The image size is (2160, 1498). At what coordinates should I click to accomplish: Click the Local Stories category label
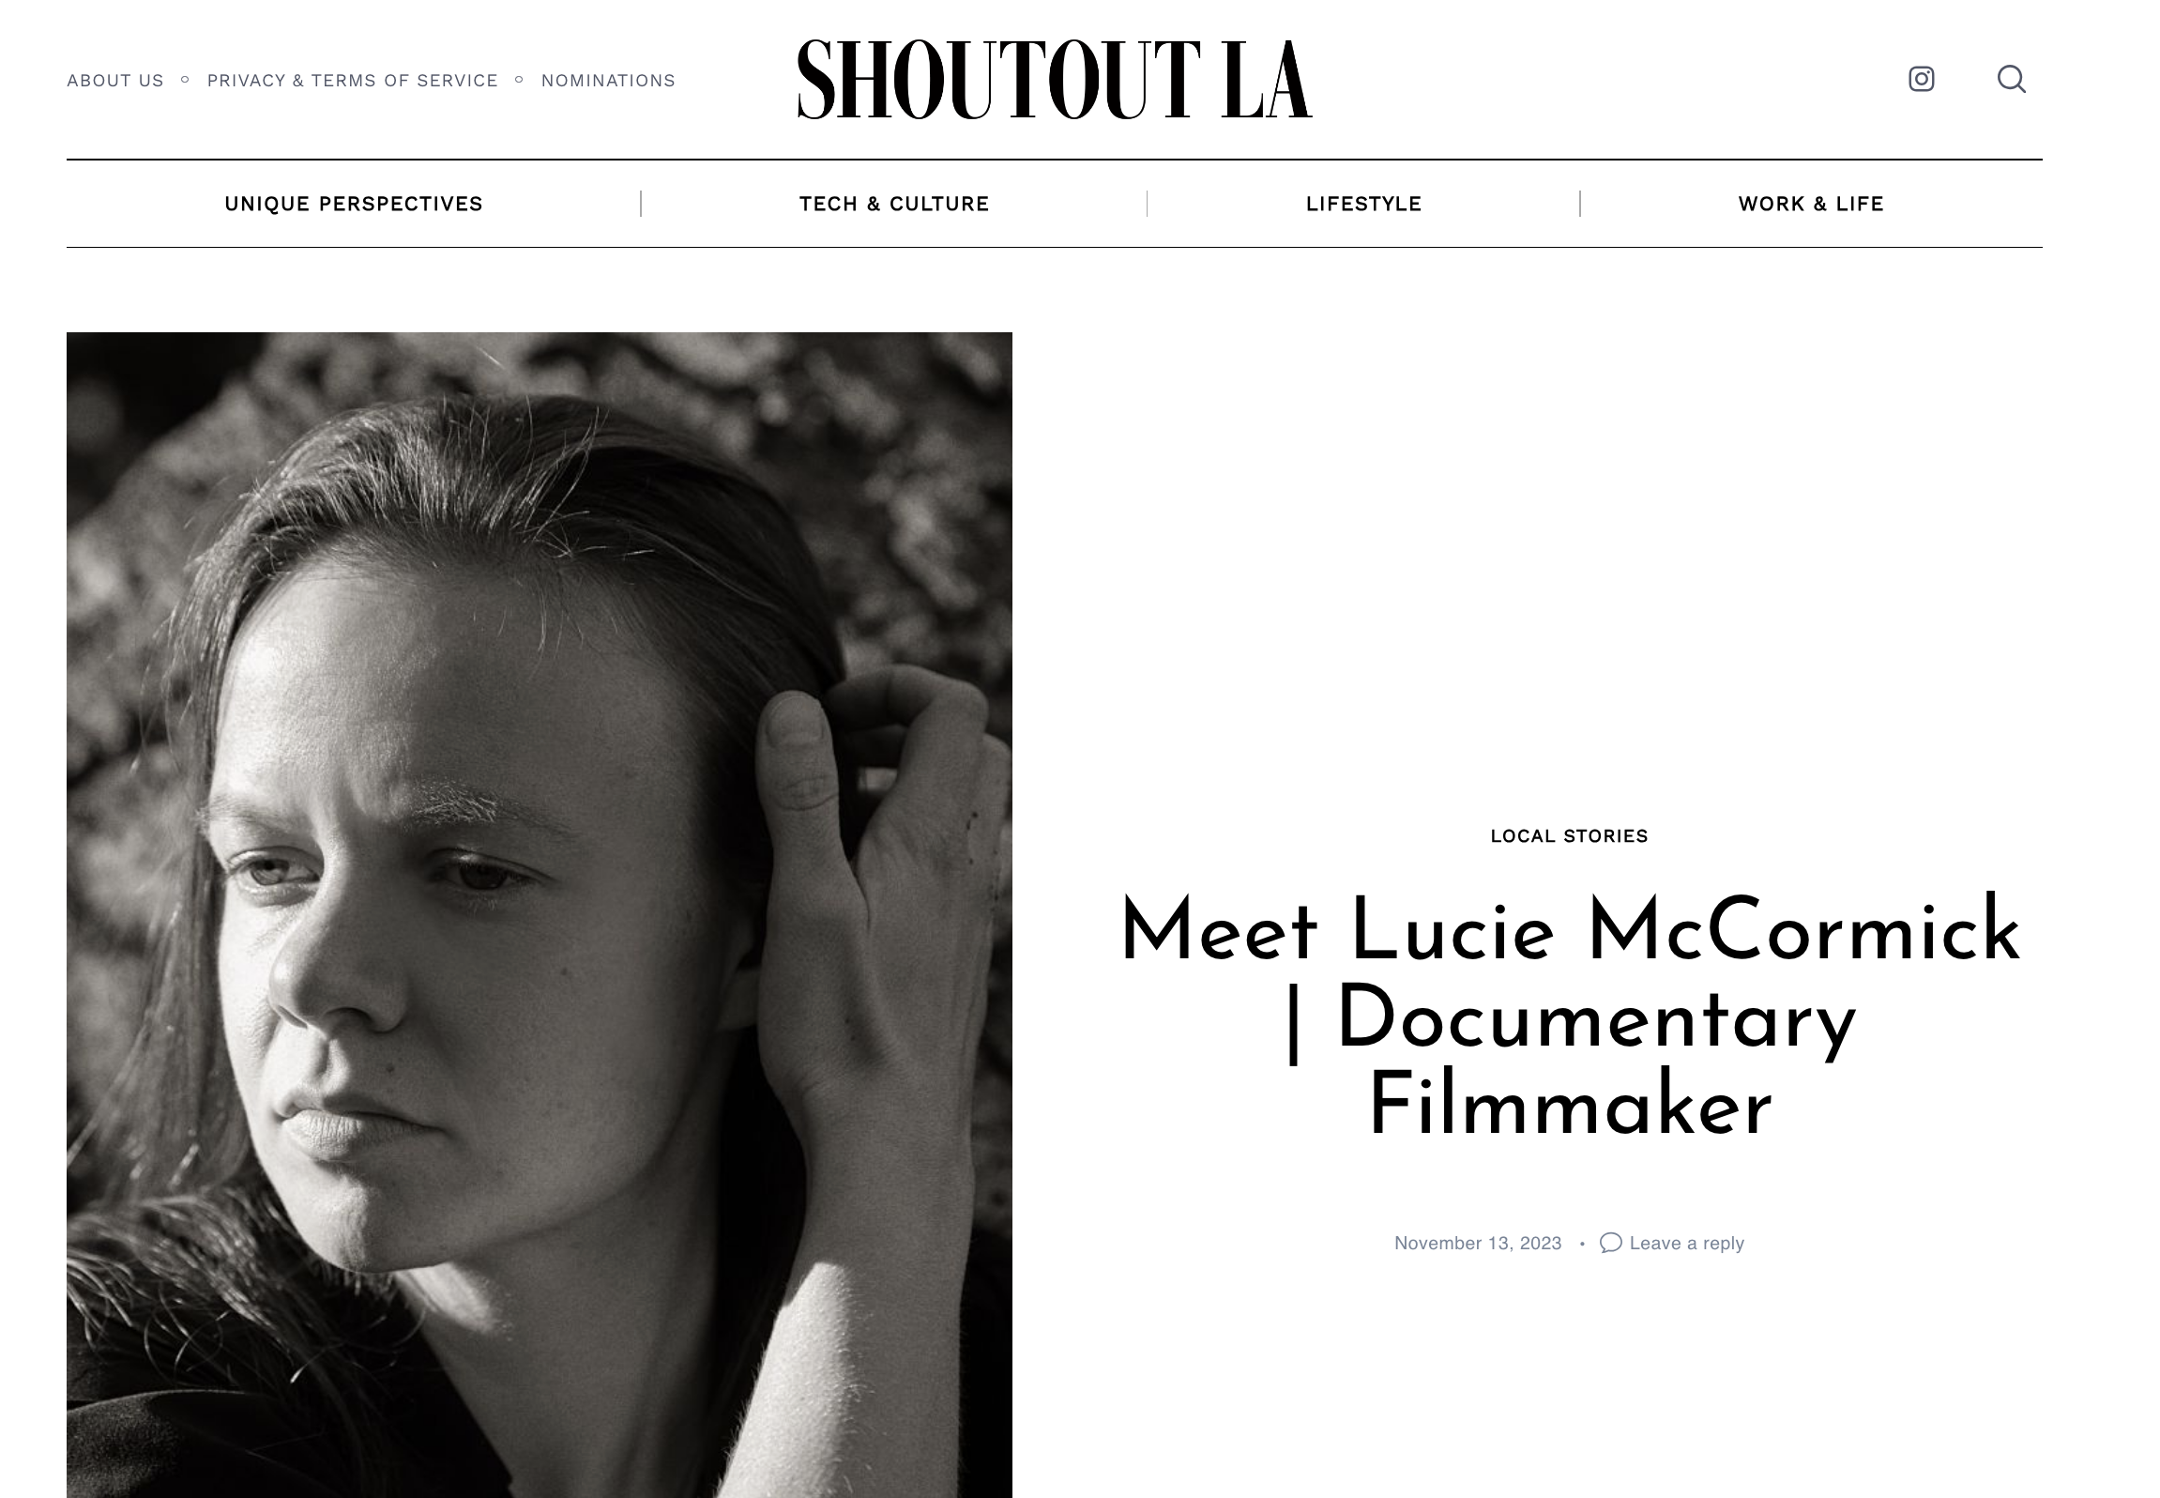click(x=1569, y=836)
